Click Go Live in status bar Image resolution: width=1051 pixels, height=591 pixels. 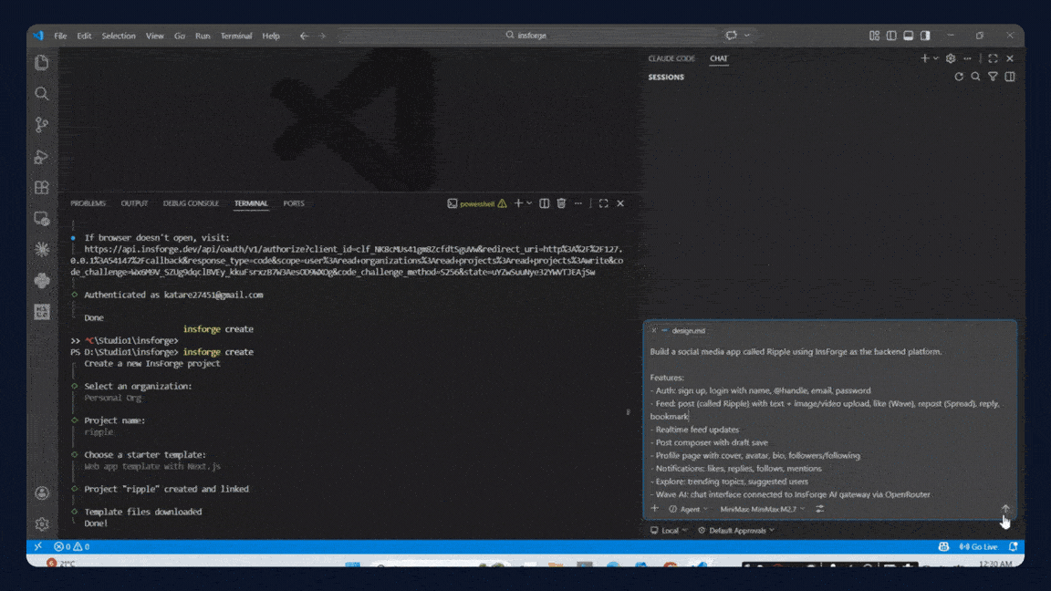[978, 547]
